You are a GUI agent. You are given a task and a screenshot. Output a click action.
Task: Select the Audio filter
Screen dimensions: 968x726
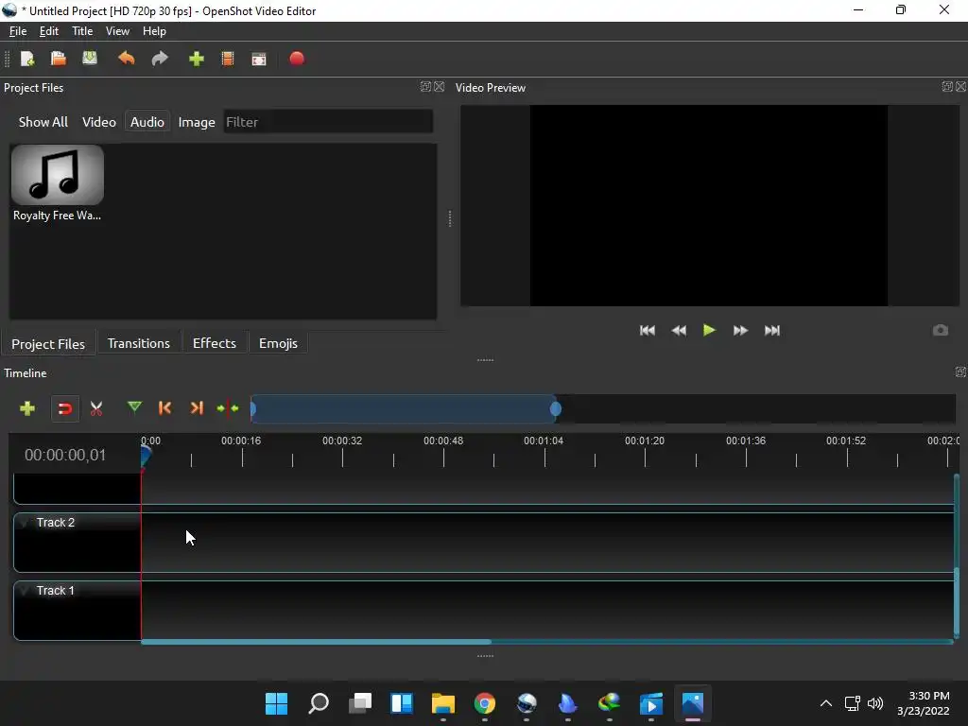point(147,122)
